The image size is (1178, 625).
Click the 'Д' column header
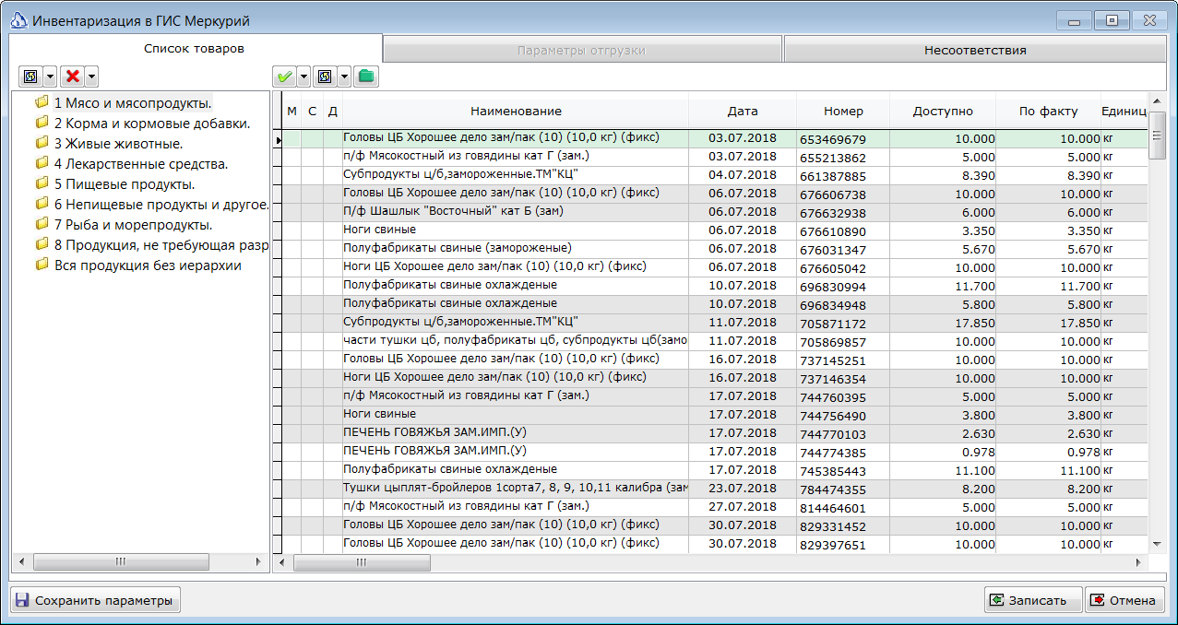pos(333,111)
